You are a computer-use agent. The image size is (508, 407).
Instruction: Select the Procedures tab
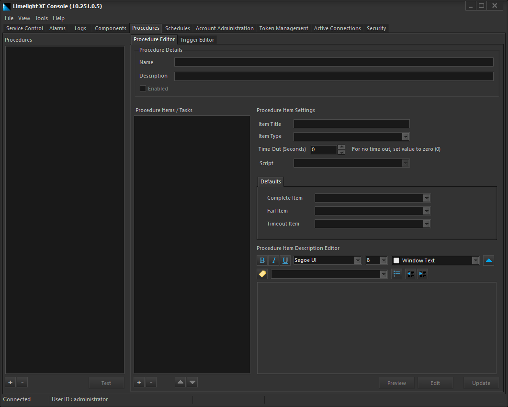coord(146,28)
